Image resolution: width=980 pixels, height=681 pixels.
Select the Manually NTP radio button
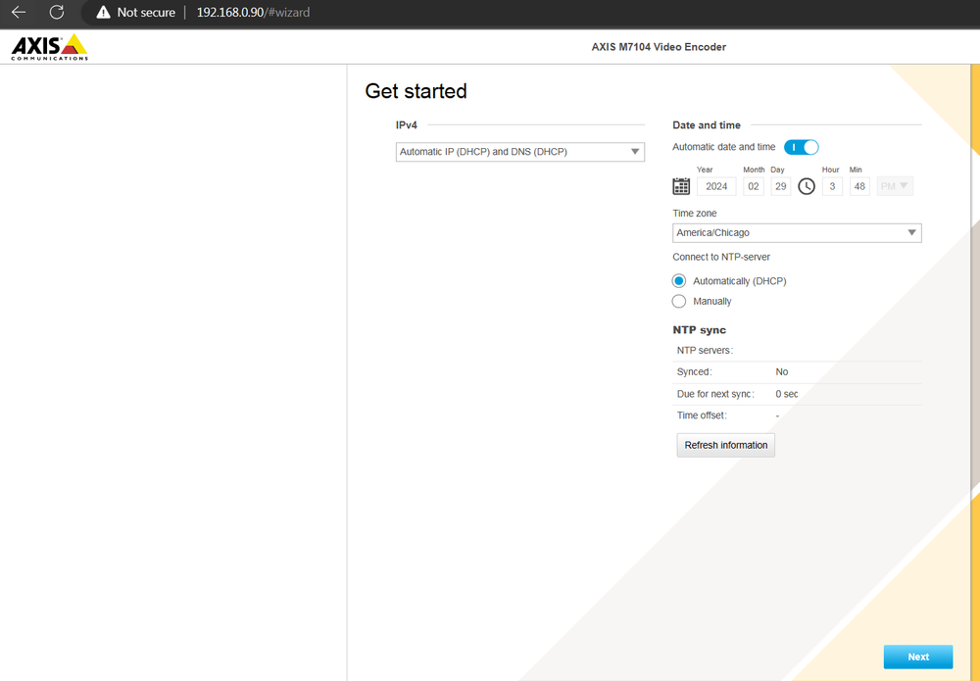[679, 302]
